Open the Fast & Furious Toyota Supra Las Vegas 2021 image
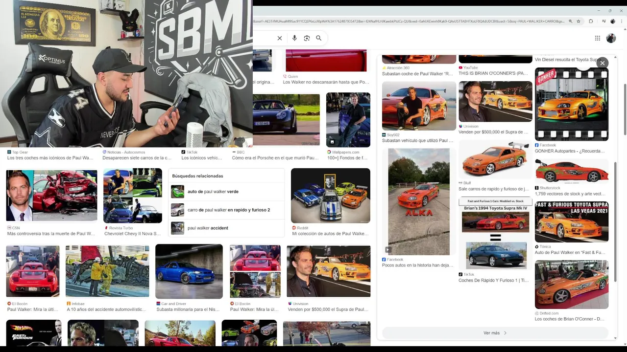The height and width of the screenshot is (352, 627). click(572, 222)
